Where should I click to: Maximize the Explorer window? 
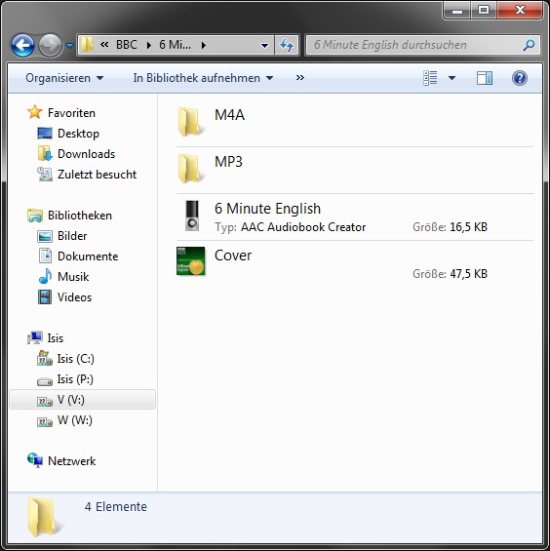pyautogui.click(x=484, y=10)
